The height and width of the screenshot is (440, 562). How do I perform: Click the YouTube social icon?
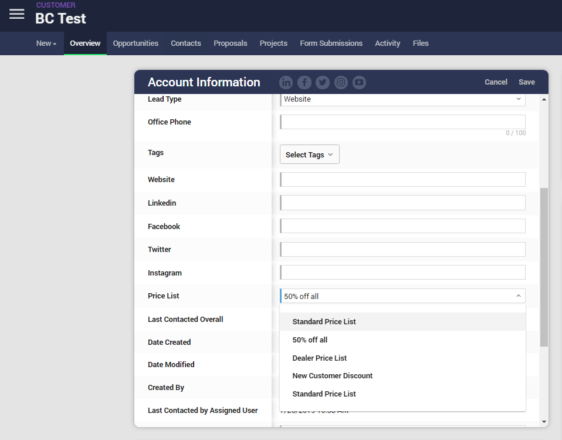(x=359, y=83)
